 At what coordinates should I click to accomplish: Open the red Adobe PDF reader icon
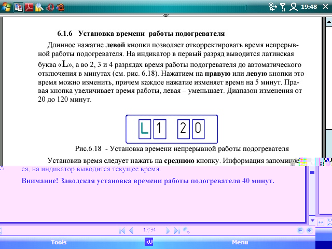pyautogui.click(x=29, y=7)
